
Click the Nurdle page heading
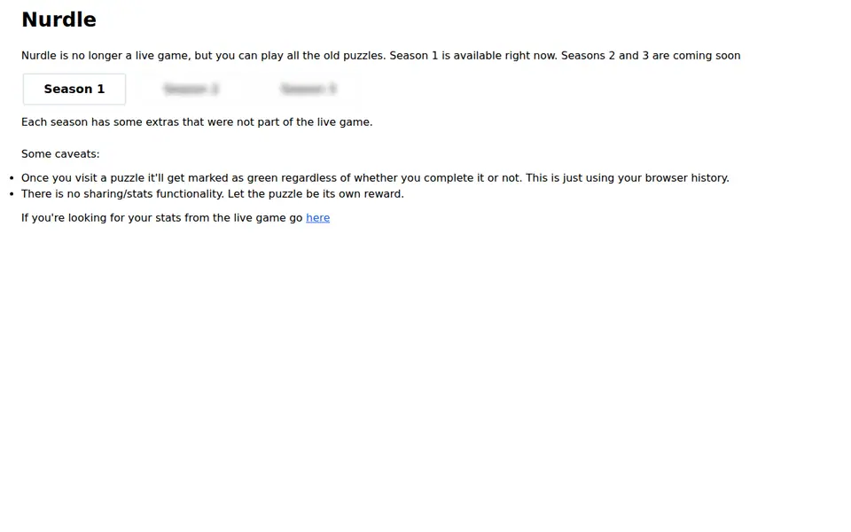point(59,20)
